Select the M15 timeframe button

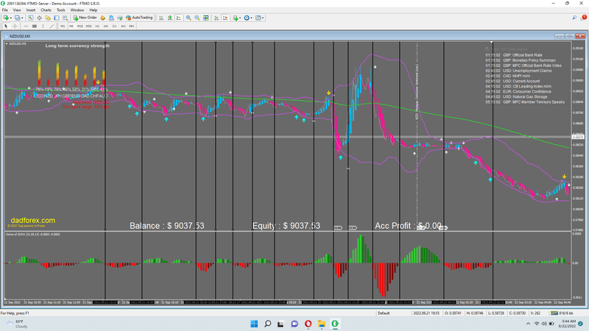(79, 26)
